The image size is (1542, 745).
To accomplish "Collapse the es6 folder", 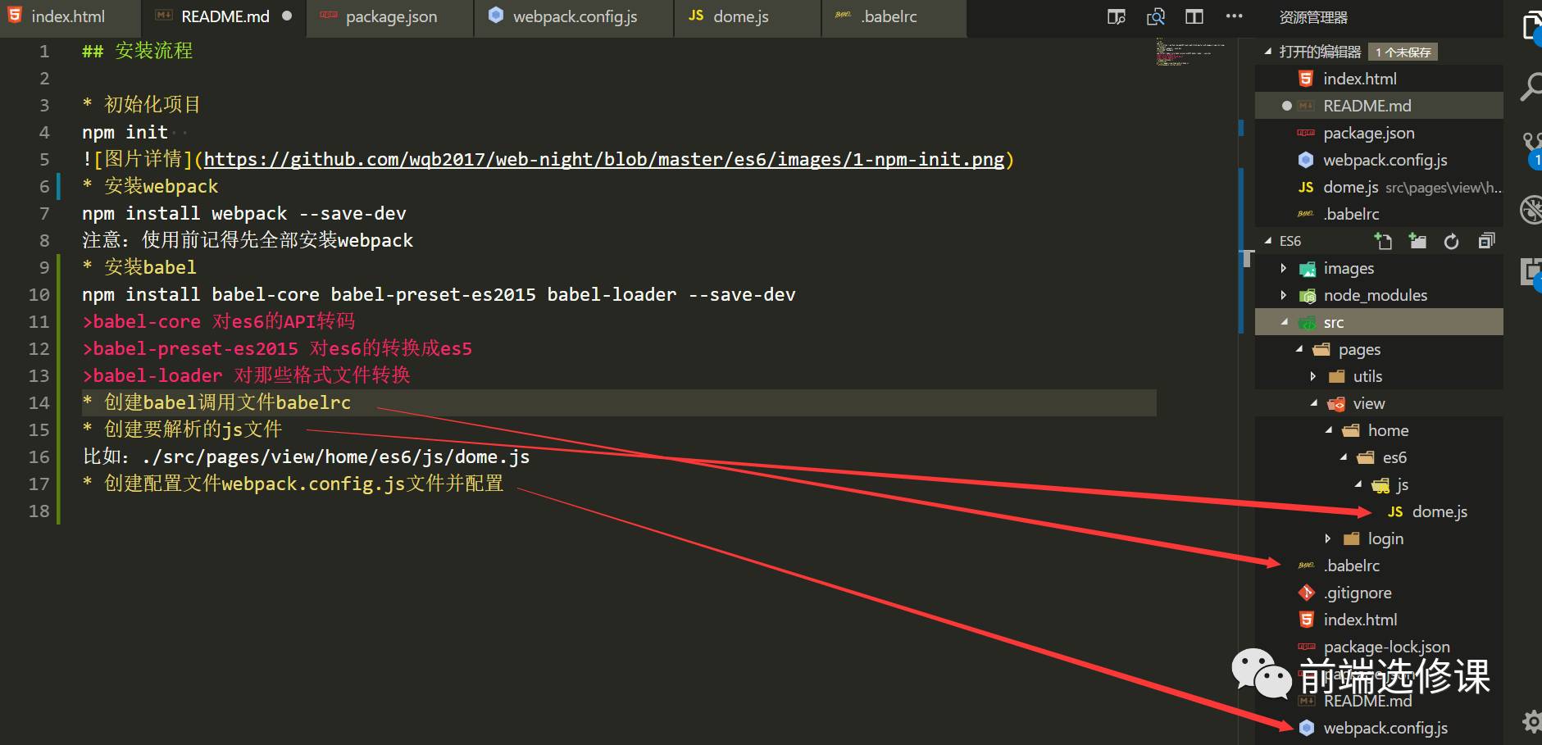I will click(1343, 457).
